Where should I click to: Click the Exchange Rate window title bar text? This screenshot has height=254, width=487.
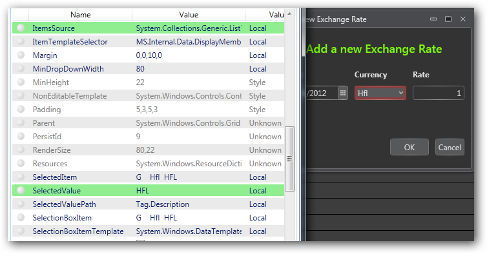coord(337,19)
